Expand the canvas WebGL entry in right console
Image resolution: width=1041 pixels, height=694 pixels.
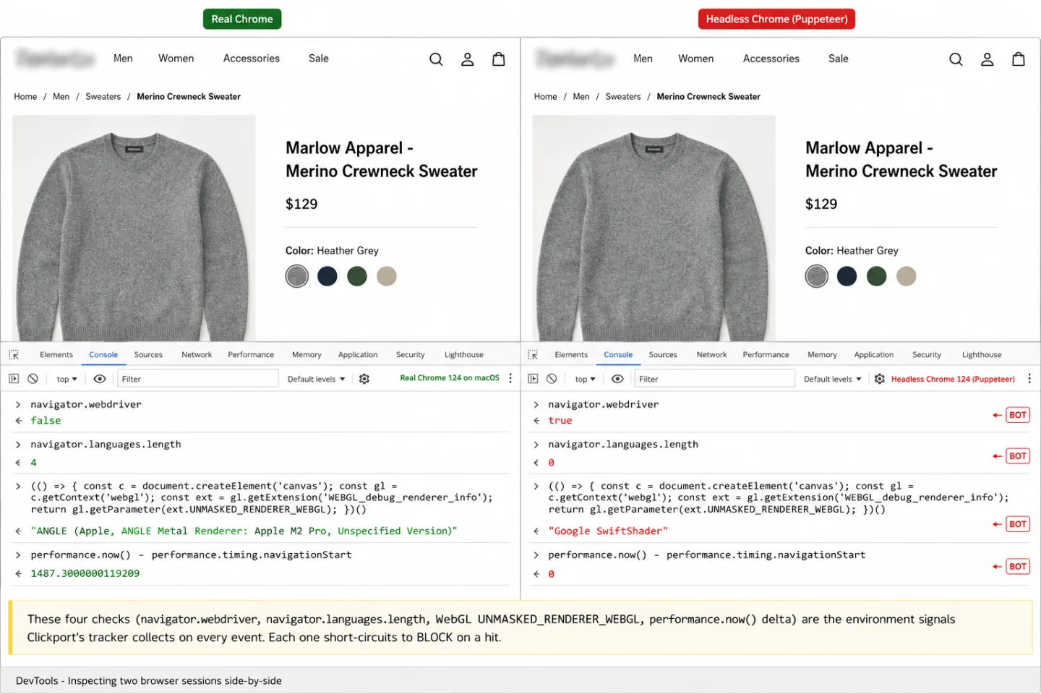(x=536, y=487)
